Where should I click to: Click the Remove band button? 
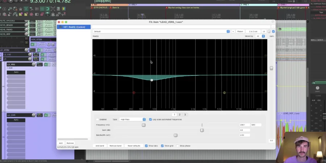click(x=116, y=146)
